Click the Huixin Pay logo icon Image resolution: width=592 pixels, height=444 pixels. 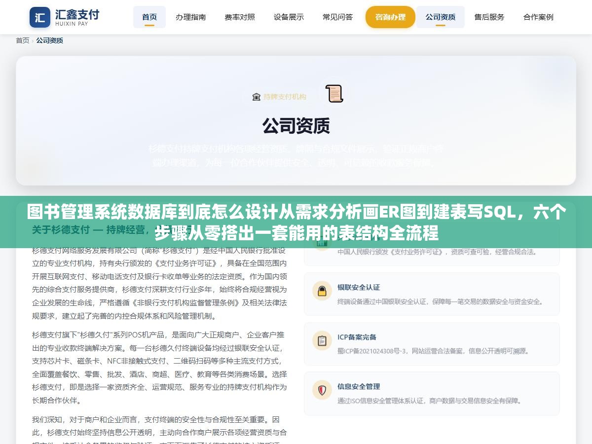pyautogui.click(x=40, y=17)
